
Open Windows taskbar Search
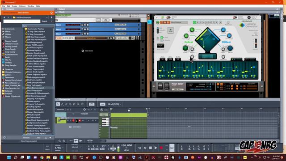pos(16,157)
